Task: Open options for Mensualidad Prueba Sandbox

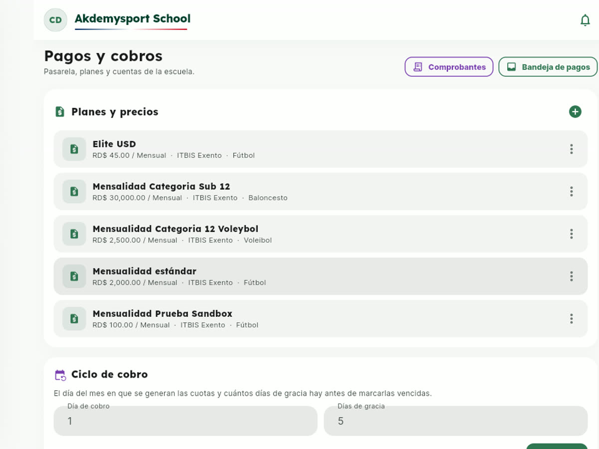Action: (x=571, y=319)
